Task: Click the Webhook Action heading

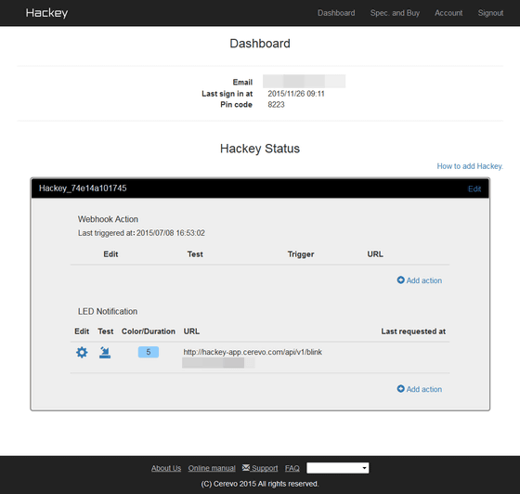Action: (108, 219)
